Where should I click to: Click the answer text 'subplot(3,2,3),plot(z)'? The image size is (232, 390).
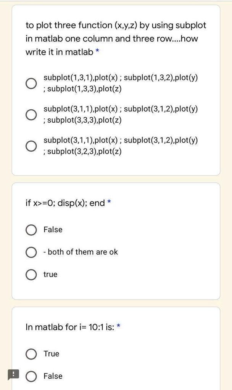click(84, 152)
